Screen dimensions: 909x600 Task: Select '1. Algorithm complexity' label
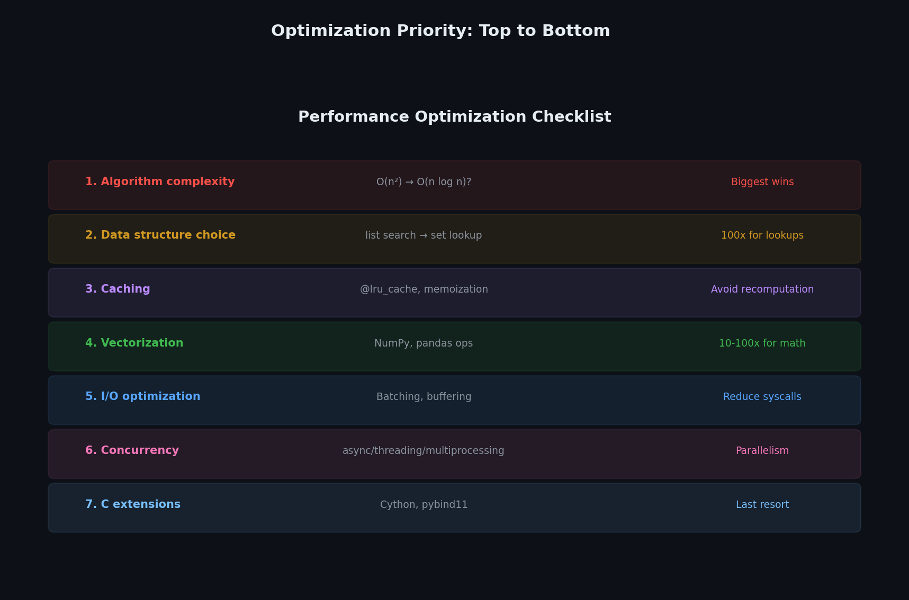(x=160, y=182)
